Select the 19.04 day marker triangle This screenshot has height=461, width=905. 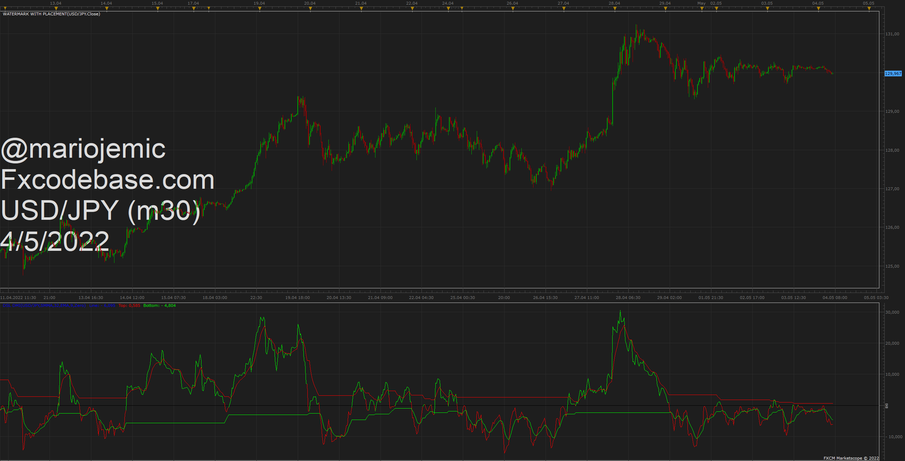(x=260, y=9)
